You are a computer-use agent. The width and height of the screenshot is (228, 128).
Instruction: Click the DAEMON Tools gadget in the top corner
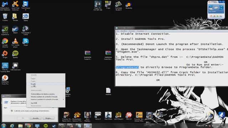pos(216,10)
